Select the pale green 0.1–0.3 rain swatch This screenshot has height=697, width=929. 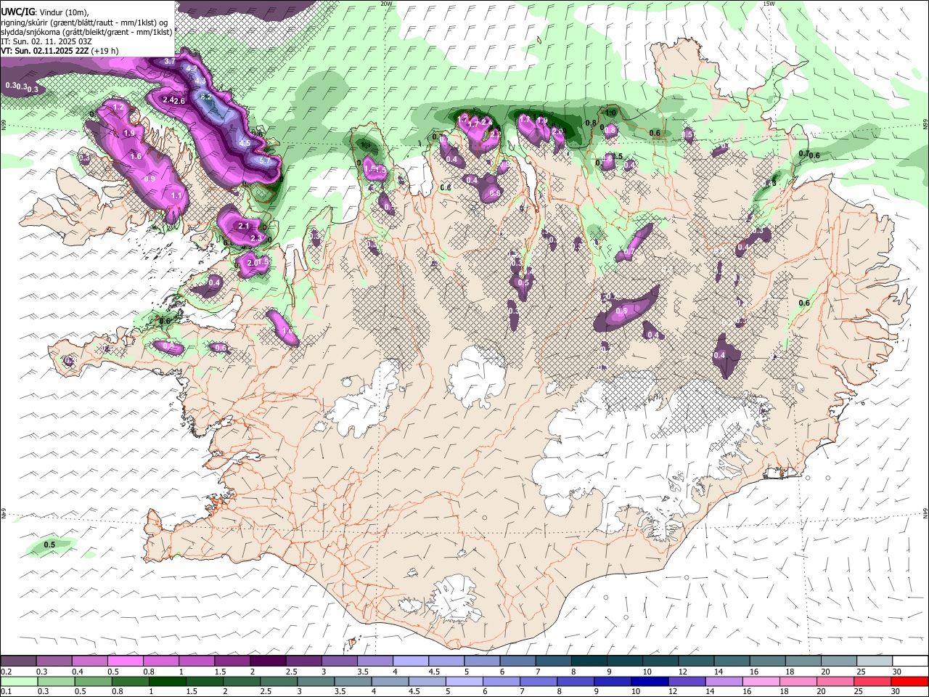pos(18,682)
